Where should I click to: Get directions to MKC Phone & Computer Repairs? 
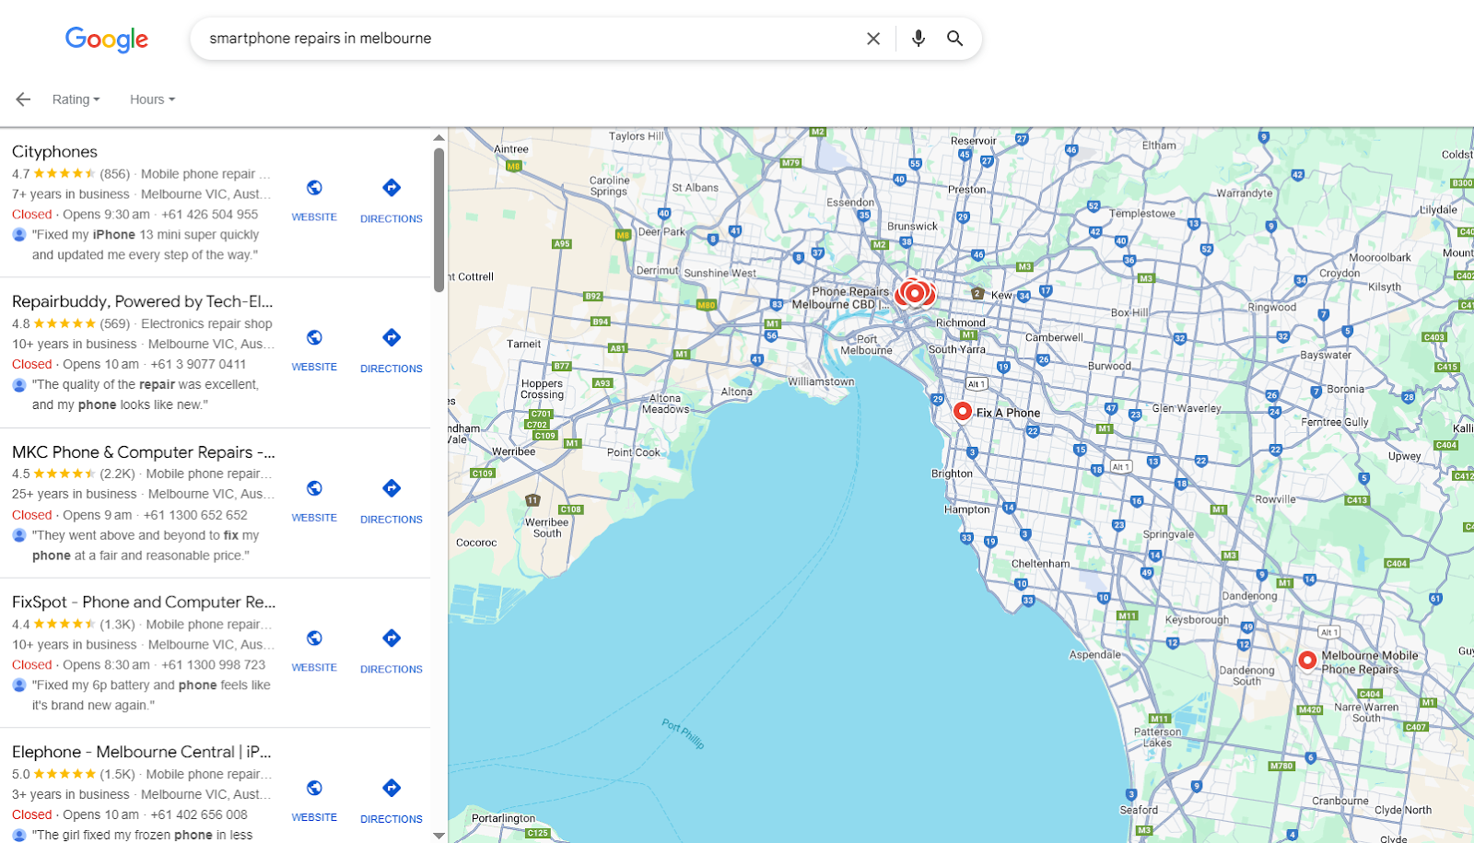click(x=392, y=488)
